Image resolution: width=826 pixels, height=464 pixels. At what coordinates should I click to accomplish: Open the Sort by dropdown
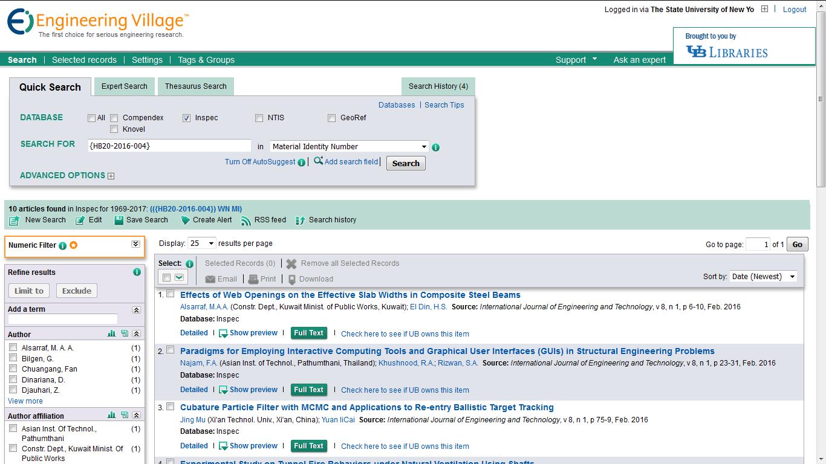pyautogui.click(x=763, y=276)
